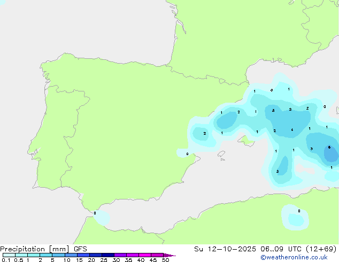
Task: Click the 25–30 mm navy legend swatch
Action: (x=108, y=255)
